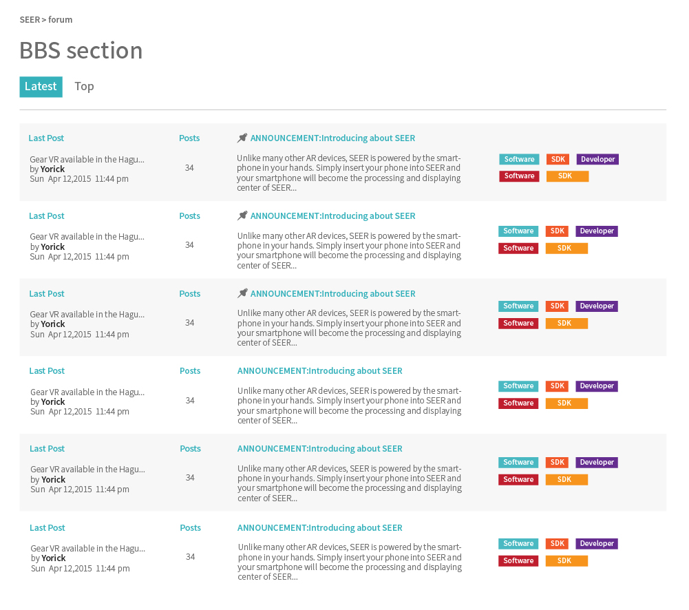Viewport: 689px width, 610px height.
Task: Click Last Post heading in second thread
Action: tap(47, 215)
